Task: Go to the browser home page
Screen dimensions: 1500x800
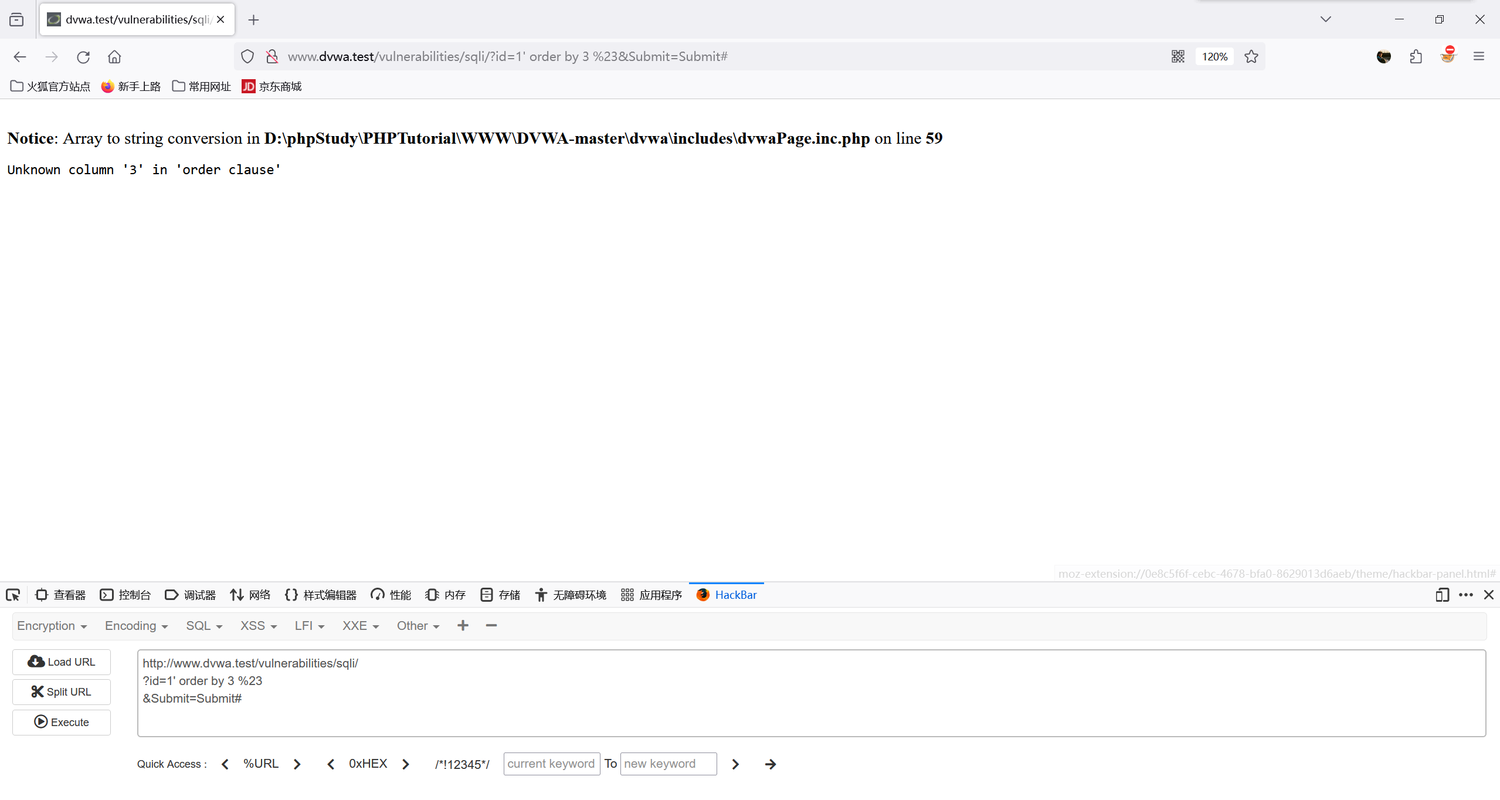Action: tap(114, 57)
